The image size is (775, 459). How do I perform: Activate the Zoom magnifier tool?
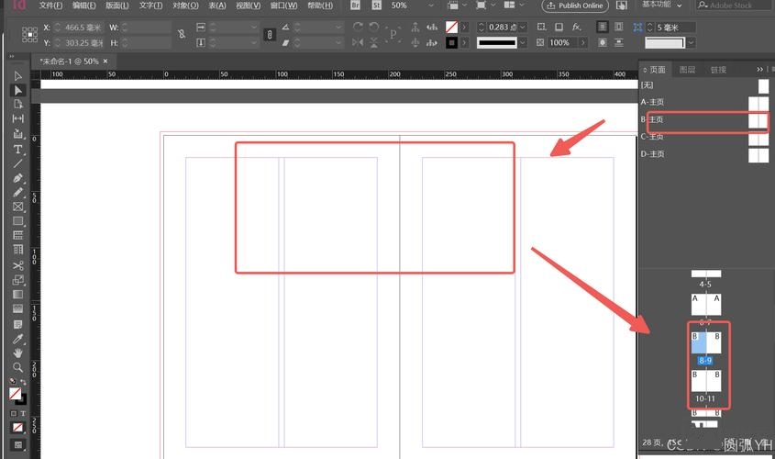(17, 367)
